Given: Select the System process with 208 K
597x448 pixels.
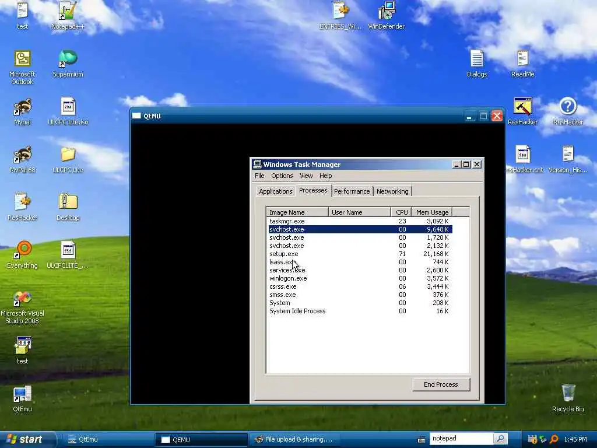Looking at the screenshot, I should point(360,303).
